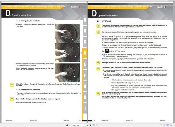175x127 pixels.
Task: Go to the first page
Action: [x=67, y=125]
